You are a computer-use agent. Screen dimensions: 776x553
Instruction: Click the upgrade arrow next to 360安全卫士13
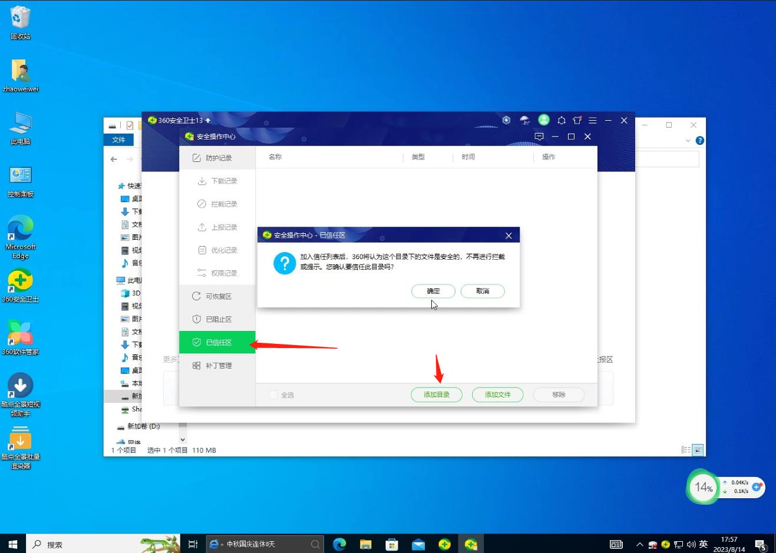tap(207, 120)
